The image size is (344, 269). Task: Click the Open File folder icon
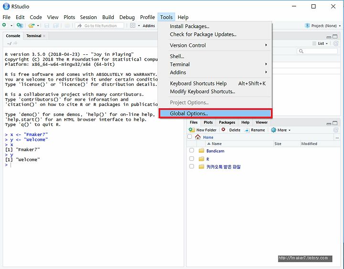click(32, 25)
